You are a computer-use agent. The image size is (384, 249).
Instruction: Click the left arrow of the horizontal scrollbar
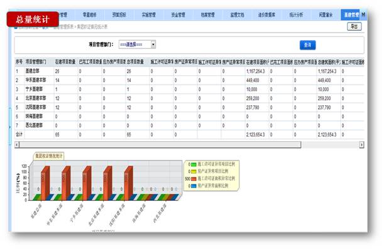point(17,145)
